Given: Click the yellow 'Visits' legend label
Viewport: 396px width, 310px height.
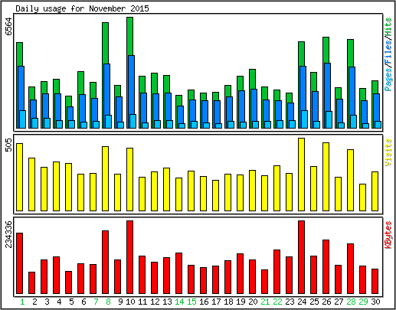Looking at the screenshot, I should pyautogui.click(x=388, y=152).
